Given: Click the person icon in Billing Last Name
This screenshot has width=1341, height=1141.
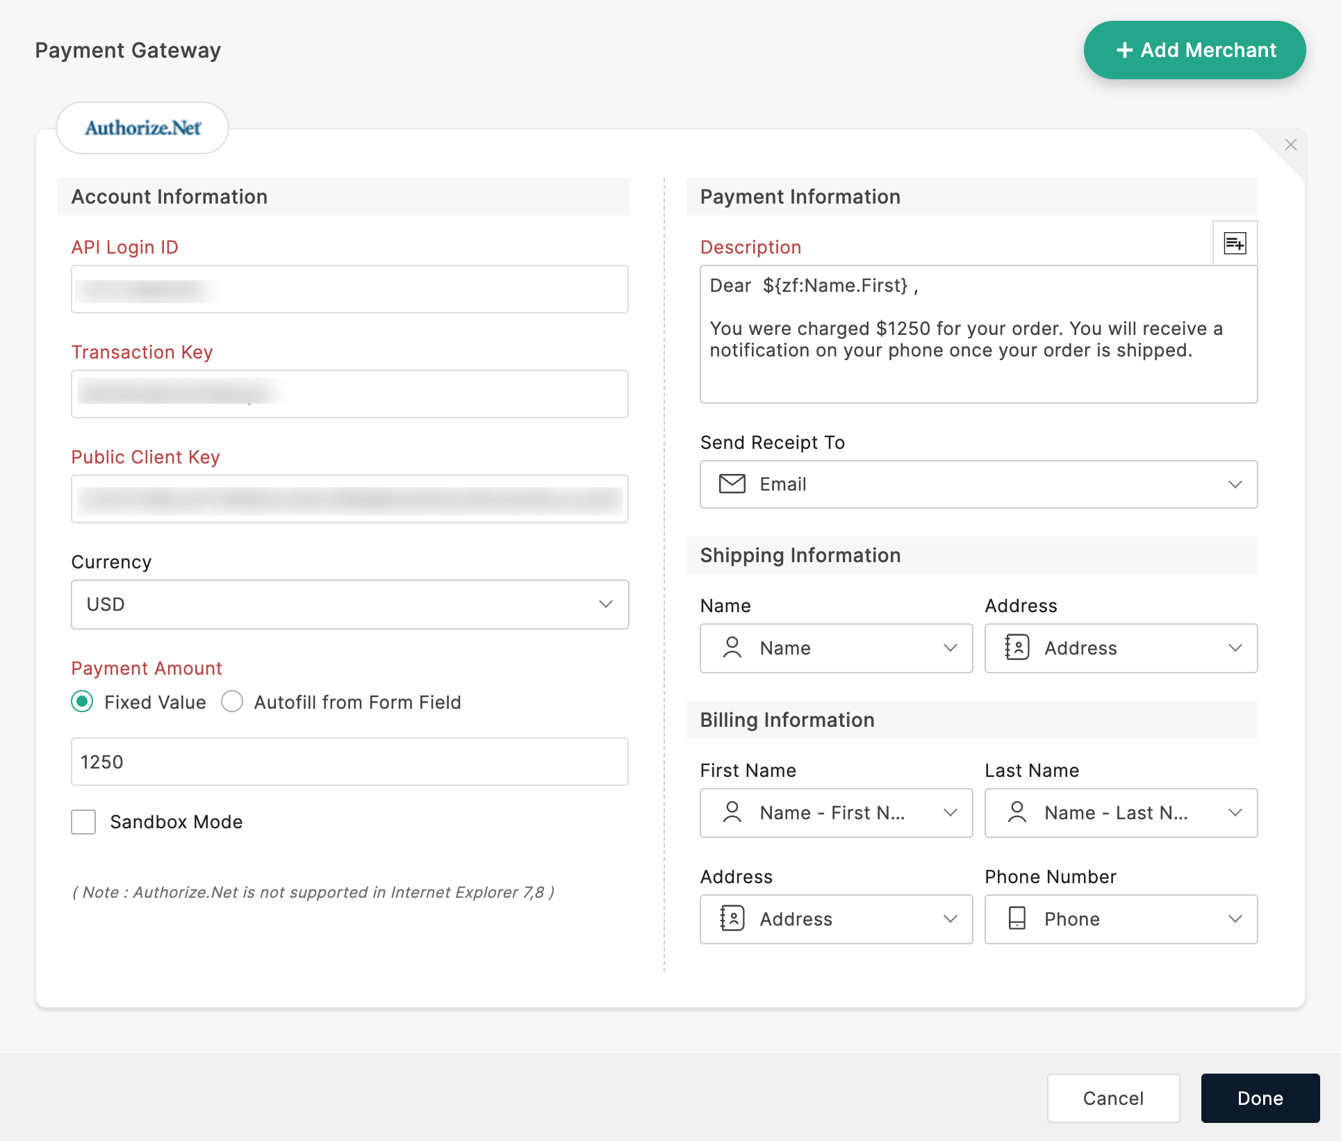Looking at the screenshot, I should [x=1017, y=812].
